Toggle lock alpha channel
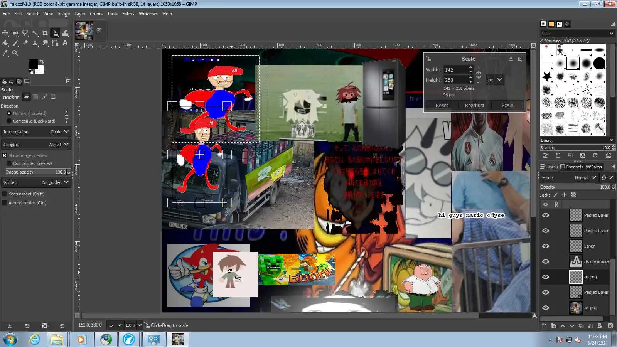This screenshot has width=617, height=347. pos(573,195)
